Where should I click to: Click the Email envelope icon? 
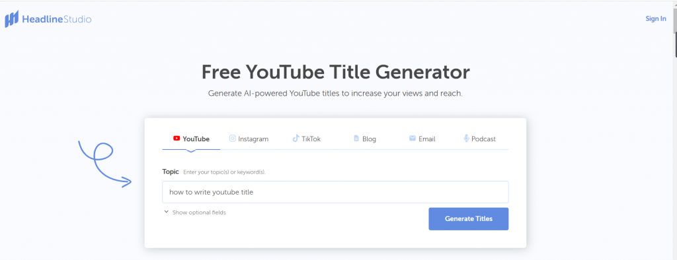pos(413,139)
